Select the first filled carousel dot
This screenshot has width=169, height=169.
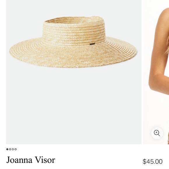(x=7, y=149)
